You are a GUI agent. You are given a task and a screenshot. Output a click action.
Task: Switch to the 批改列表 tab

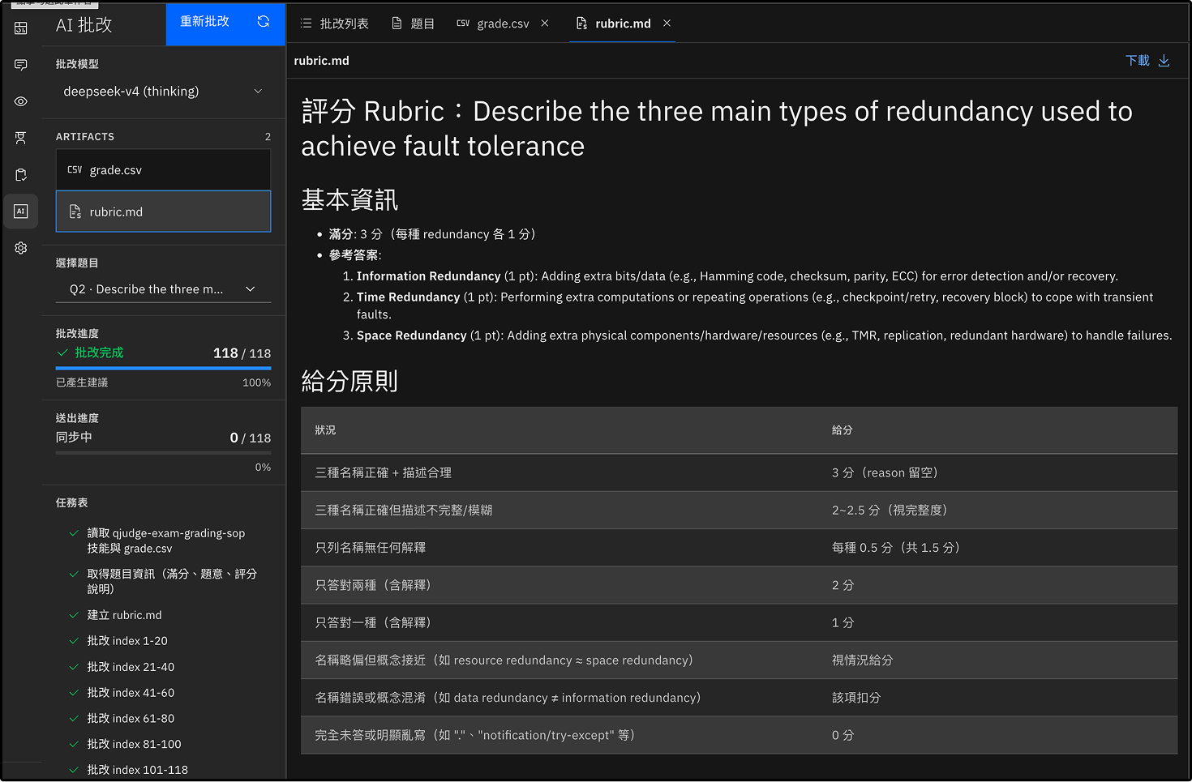(334, 24)
